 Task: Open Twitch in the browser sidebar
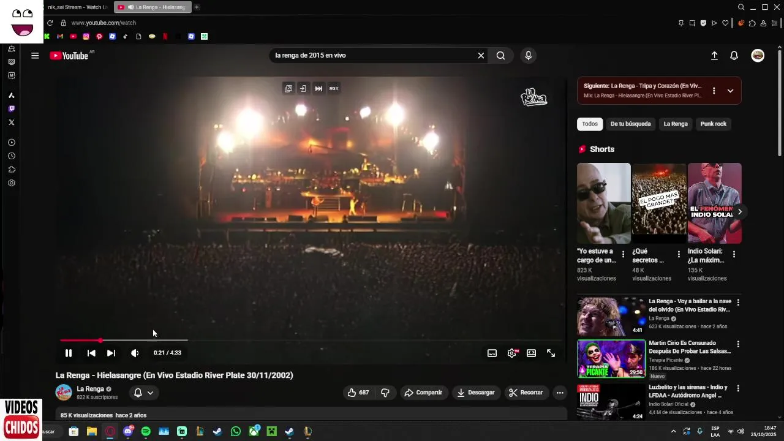(x=11, y=108)
